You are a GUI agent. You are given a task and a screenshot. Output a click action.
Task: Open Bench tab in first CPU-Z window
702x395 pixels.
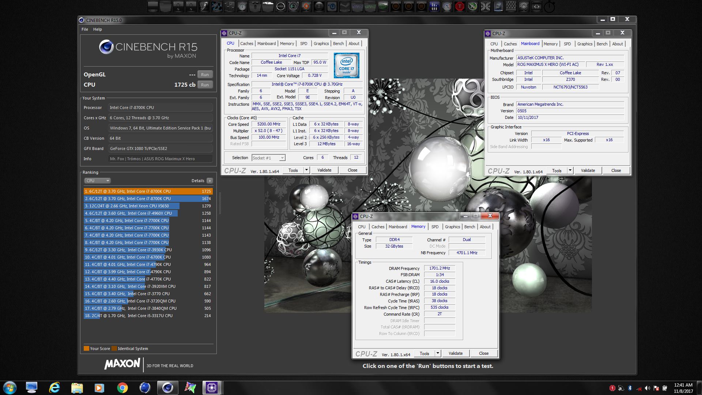pyautogui.click(x=338, y=44)
